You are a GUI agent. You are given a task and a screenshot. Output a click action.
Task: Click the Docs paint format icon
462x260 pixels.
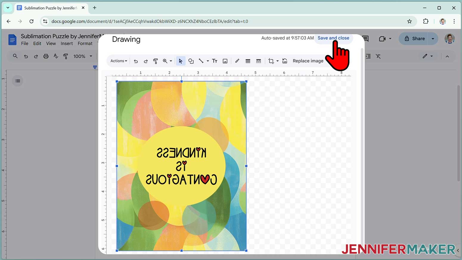click(66, 56)
